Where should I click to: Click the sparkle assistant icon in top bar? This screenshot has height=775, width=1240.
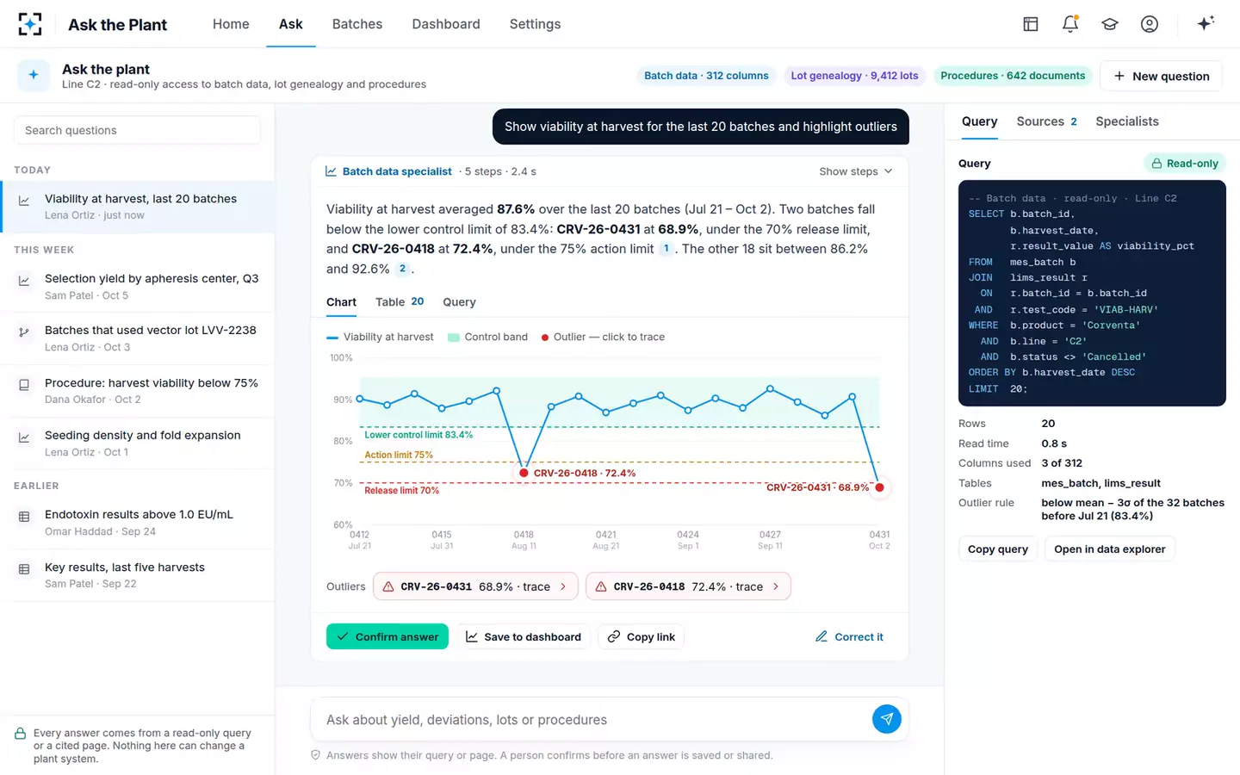pos(1206,23)
